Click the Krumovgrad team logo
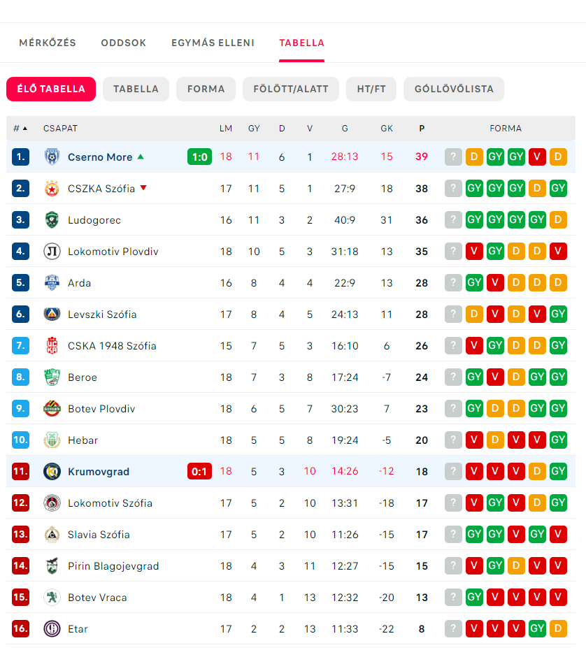The height and width of the screenshot is (650, 586). coord(52,472)
